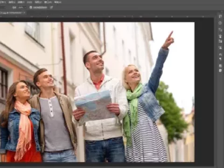Open the overlapping-rectangles panel icon in the right dock
The width and height of the screenshot is (224, 168).
(220, 29)
